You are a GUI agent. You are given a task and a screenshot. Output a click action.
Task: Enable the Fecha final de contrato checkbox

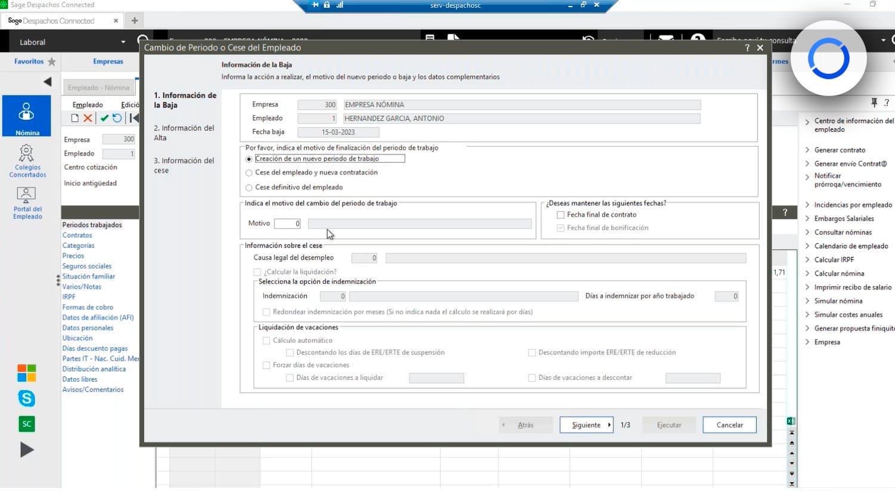coord(560,215)
